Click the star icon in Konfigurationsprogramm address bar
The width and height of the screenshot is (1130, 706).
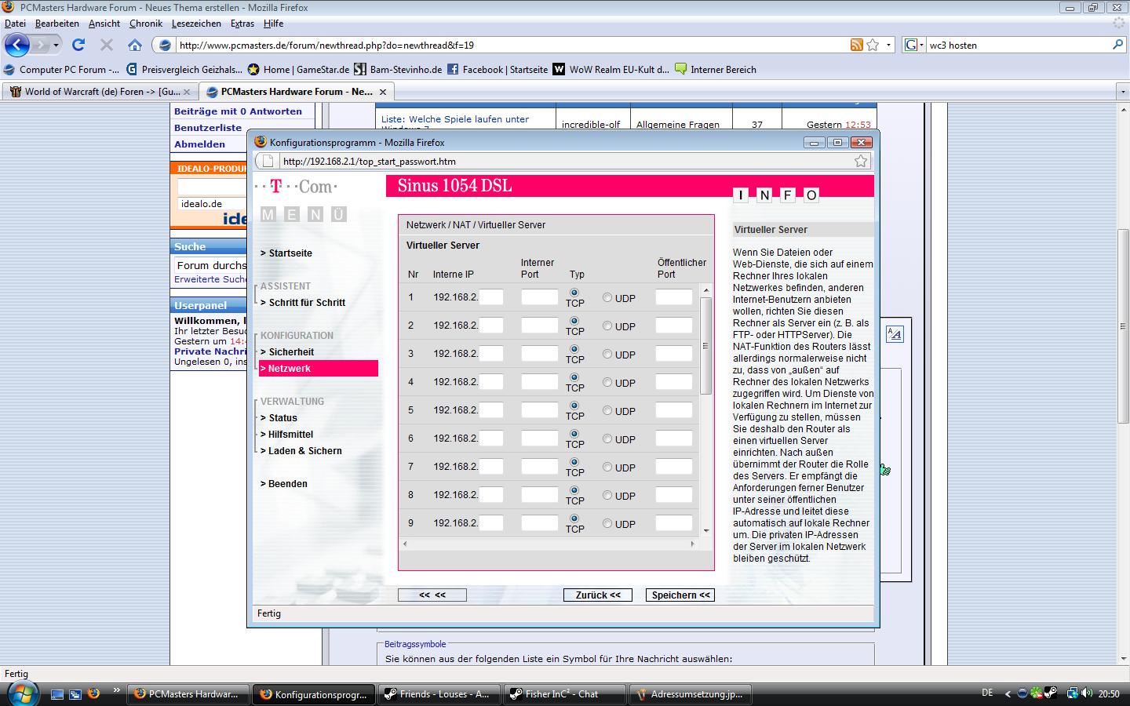coord(861,161)
